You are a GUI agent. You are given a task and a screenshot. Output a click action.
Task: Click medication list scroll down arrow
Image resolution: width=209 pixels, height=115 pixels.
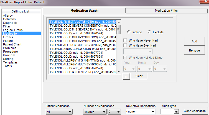coord(119,72)
